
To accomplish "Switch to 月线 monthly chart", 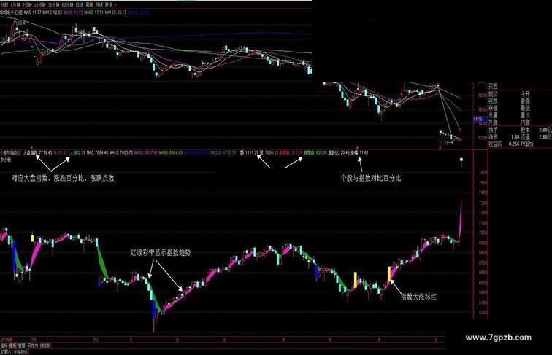I will [x=99, y=5].
